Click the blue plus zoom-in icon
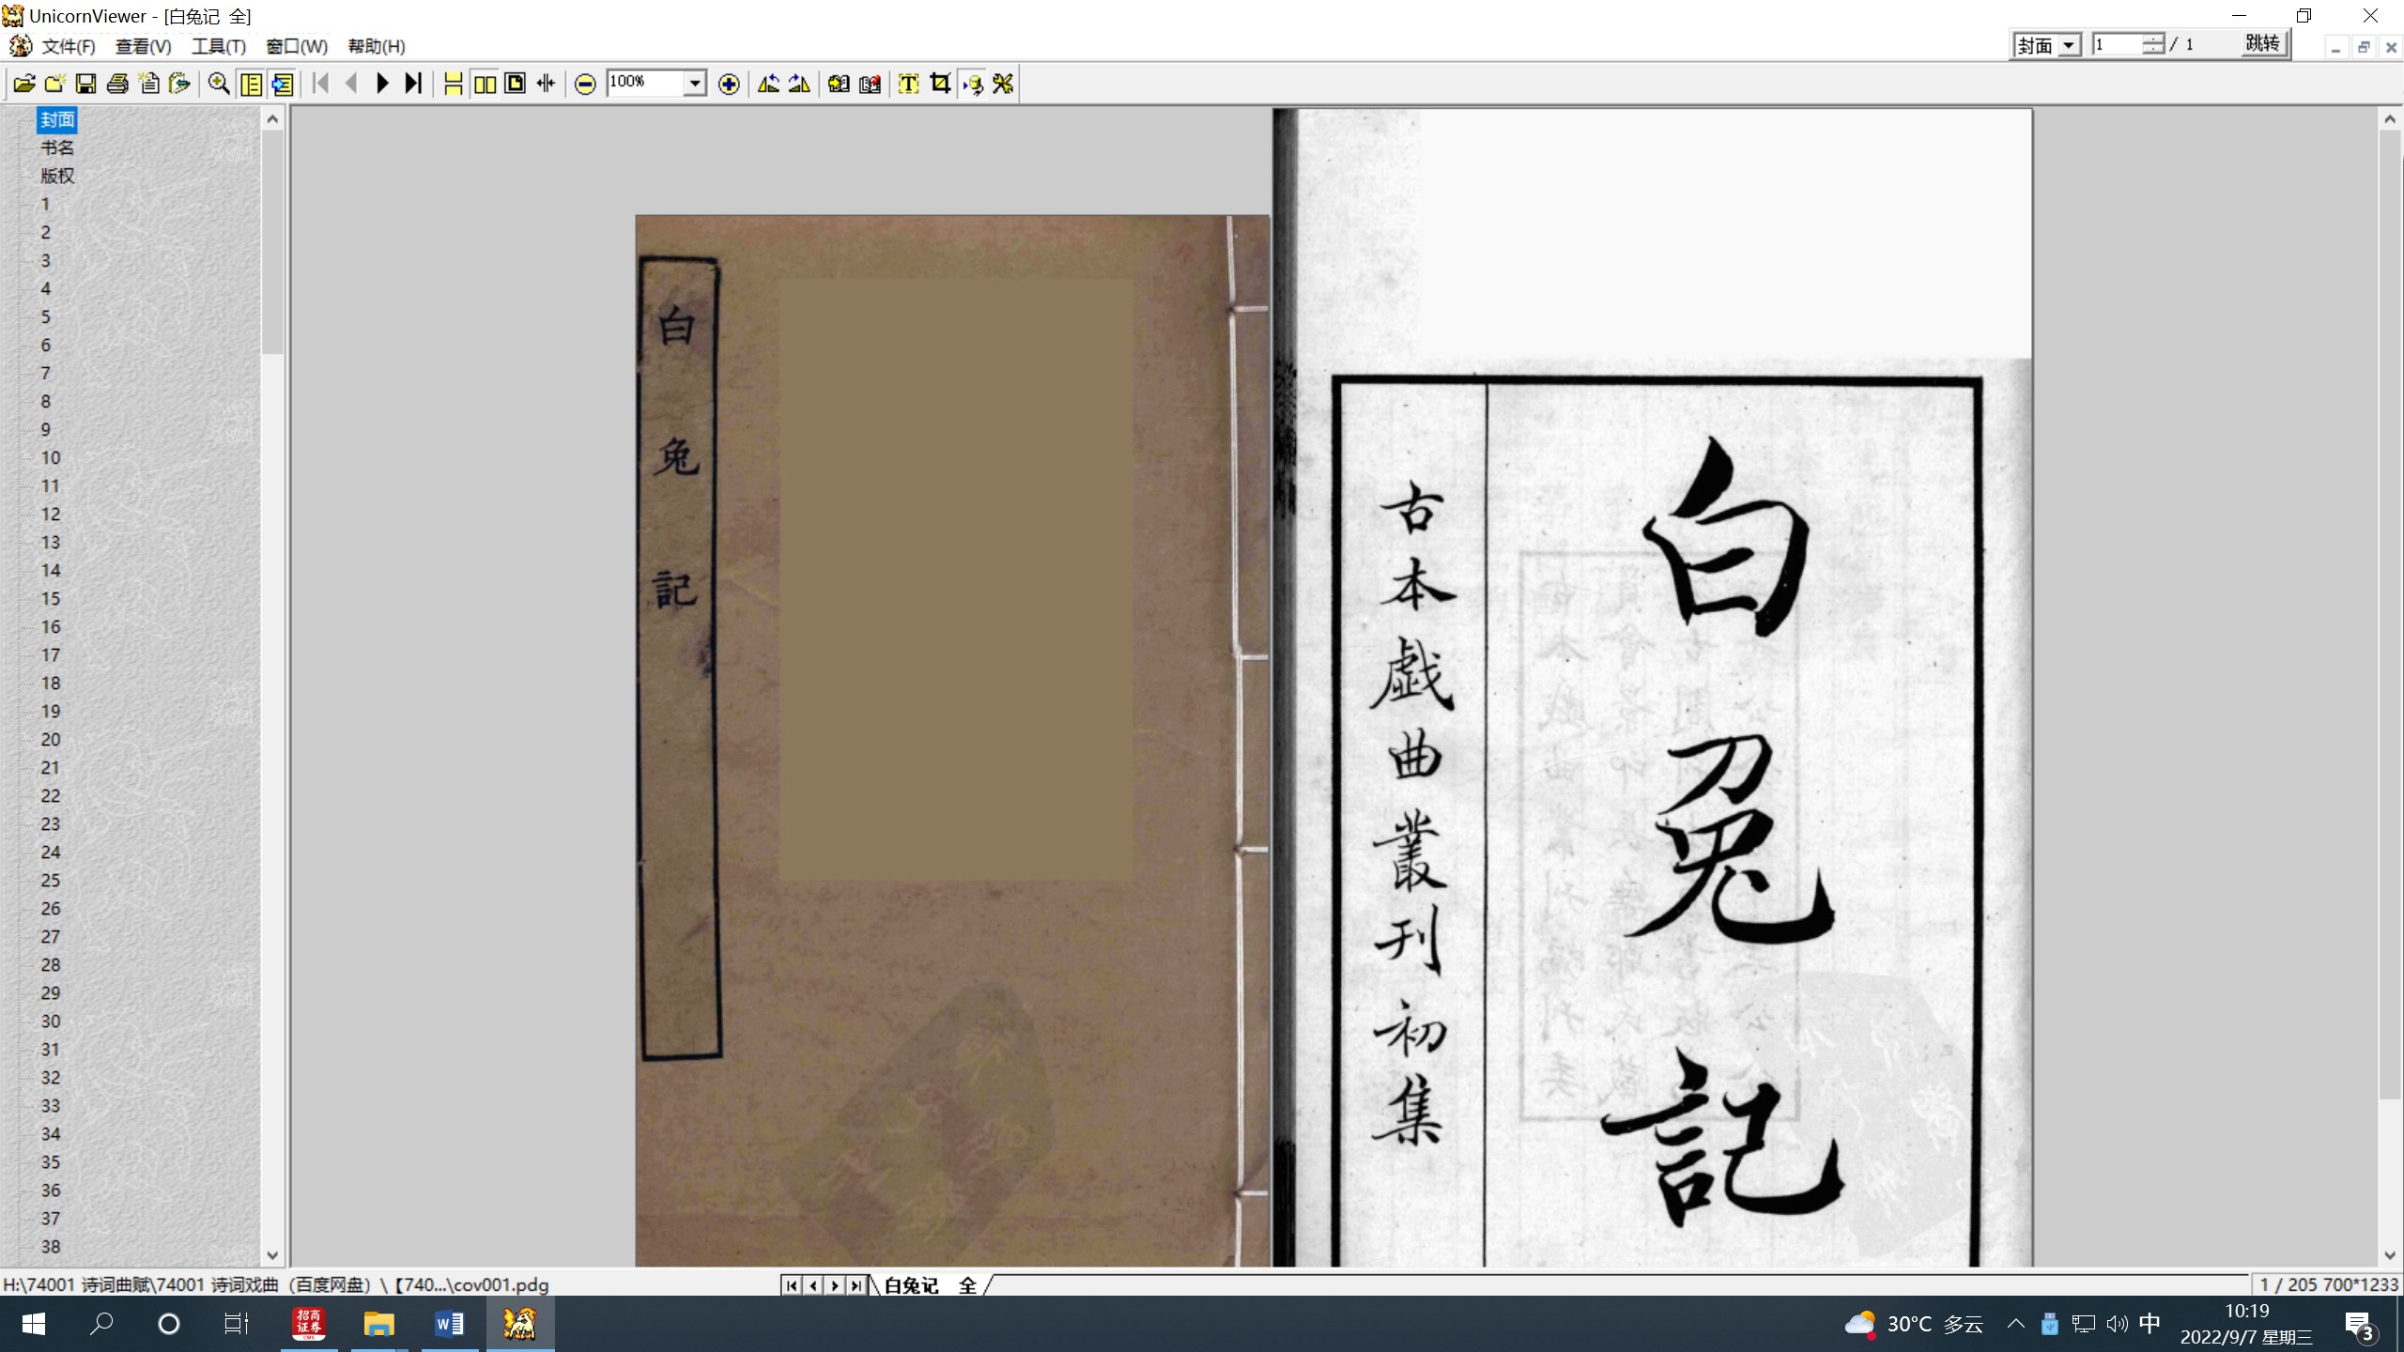This screenshot has height=1352, width=2404. (x=729, y=84)
